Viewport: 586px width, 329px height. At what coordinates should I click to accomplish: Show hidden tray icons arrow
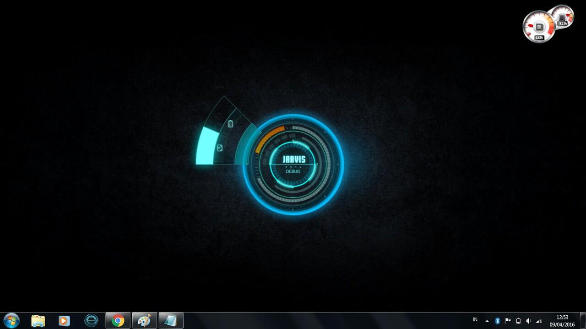pos(487,321)
